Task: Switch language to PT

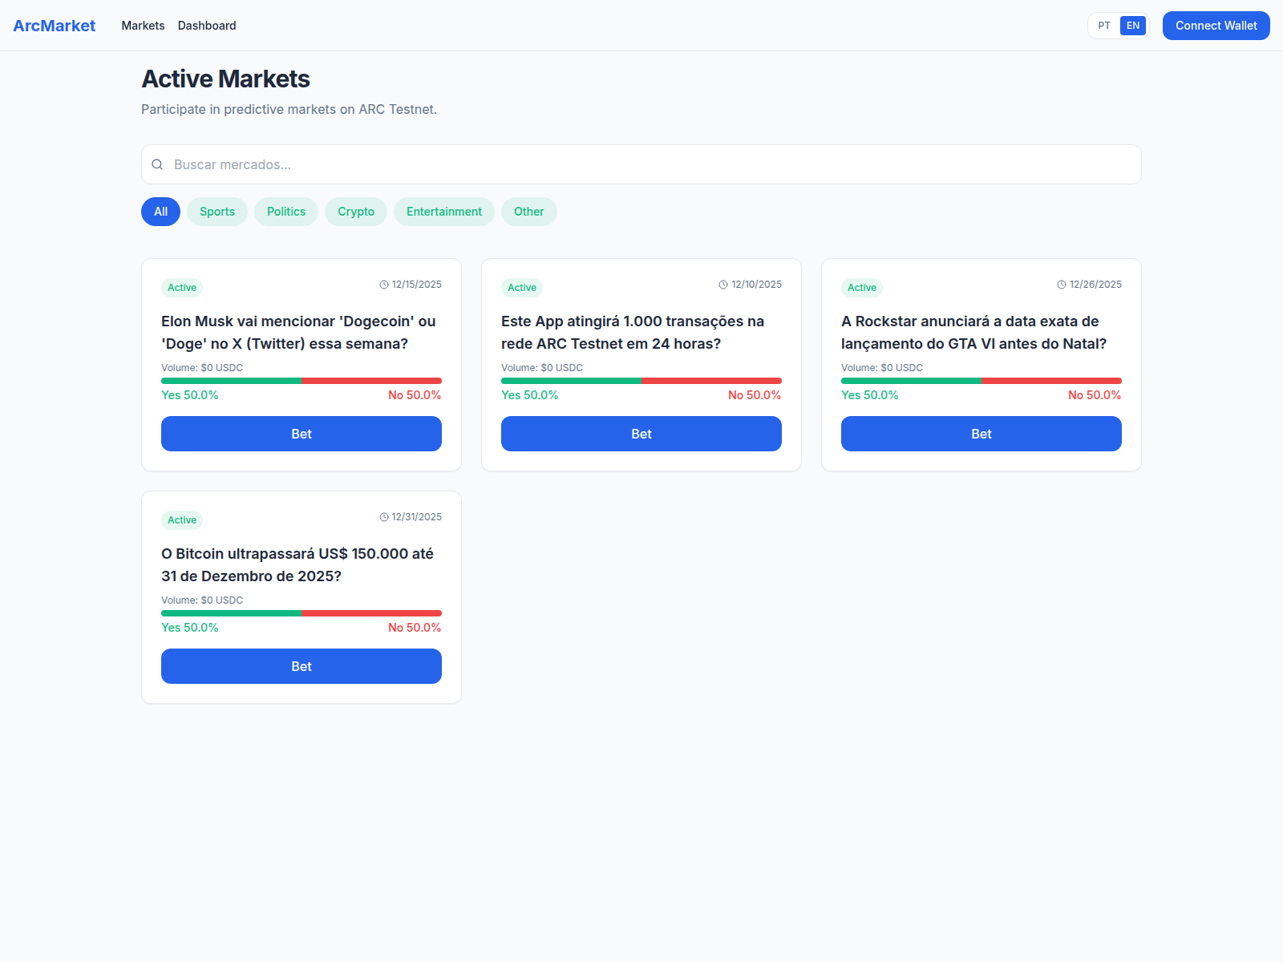Action: click(x=1104, y=26)
